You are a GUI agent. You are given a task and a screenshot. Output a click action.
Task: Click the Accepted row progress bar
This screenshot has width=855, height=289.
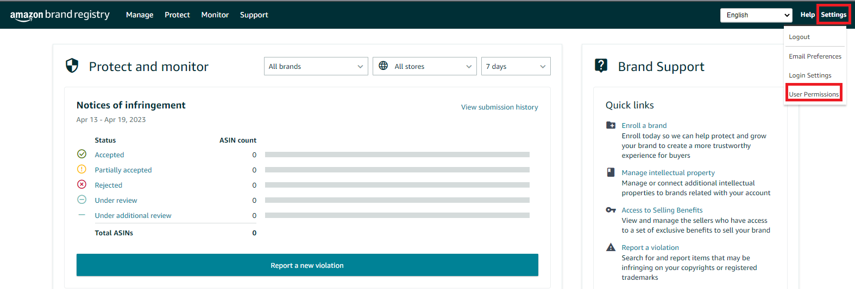pos(397,155)
